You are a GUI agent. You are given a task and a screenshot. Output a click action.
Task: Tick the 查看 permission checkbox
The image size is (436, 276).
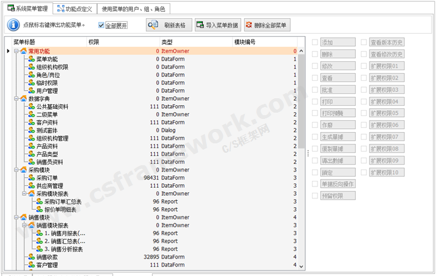click(314, 78)
